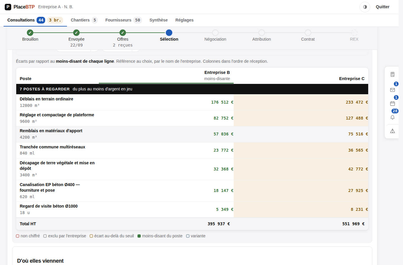Open the mail envelope side icon

pos(392,90)
